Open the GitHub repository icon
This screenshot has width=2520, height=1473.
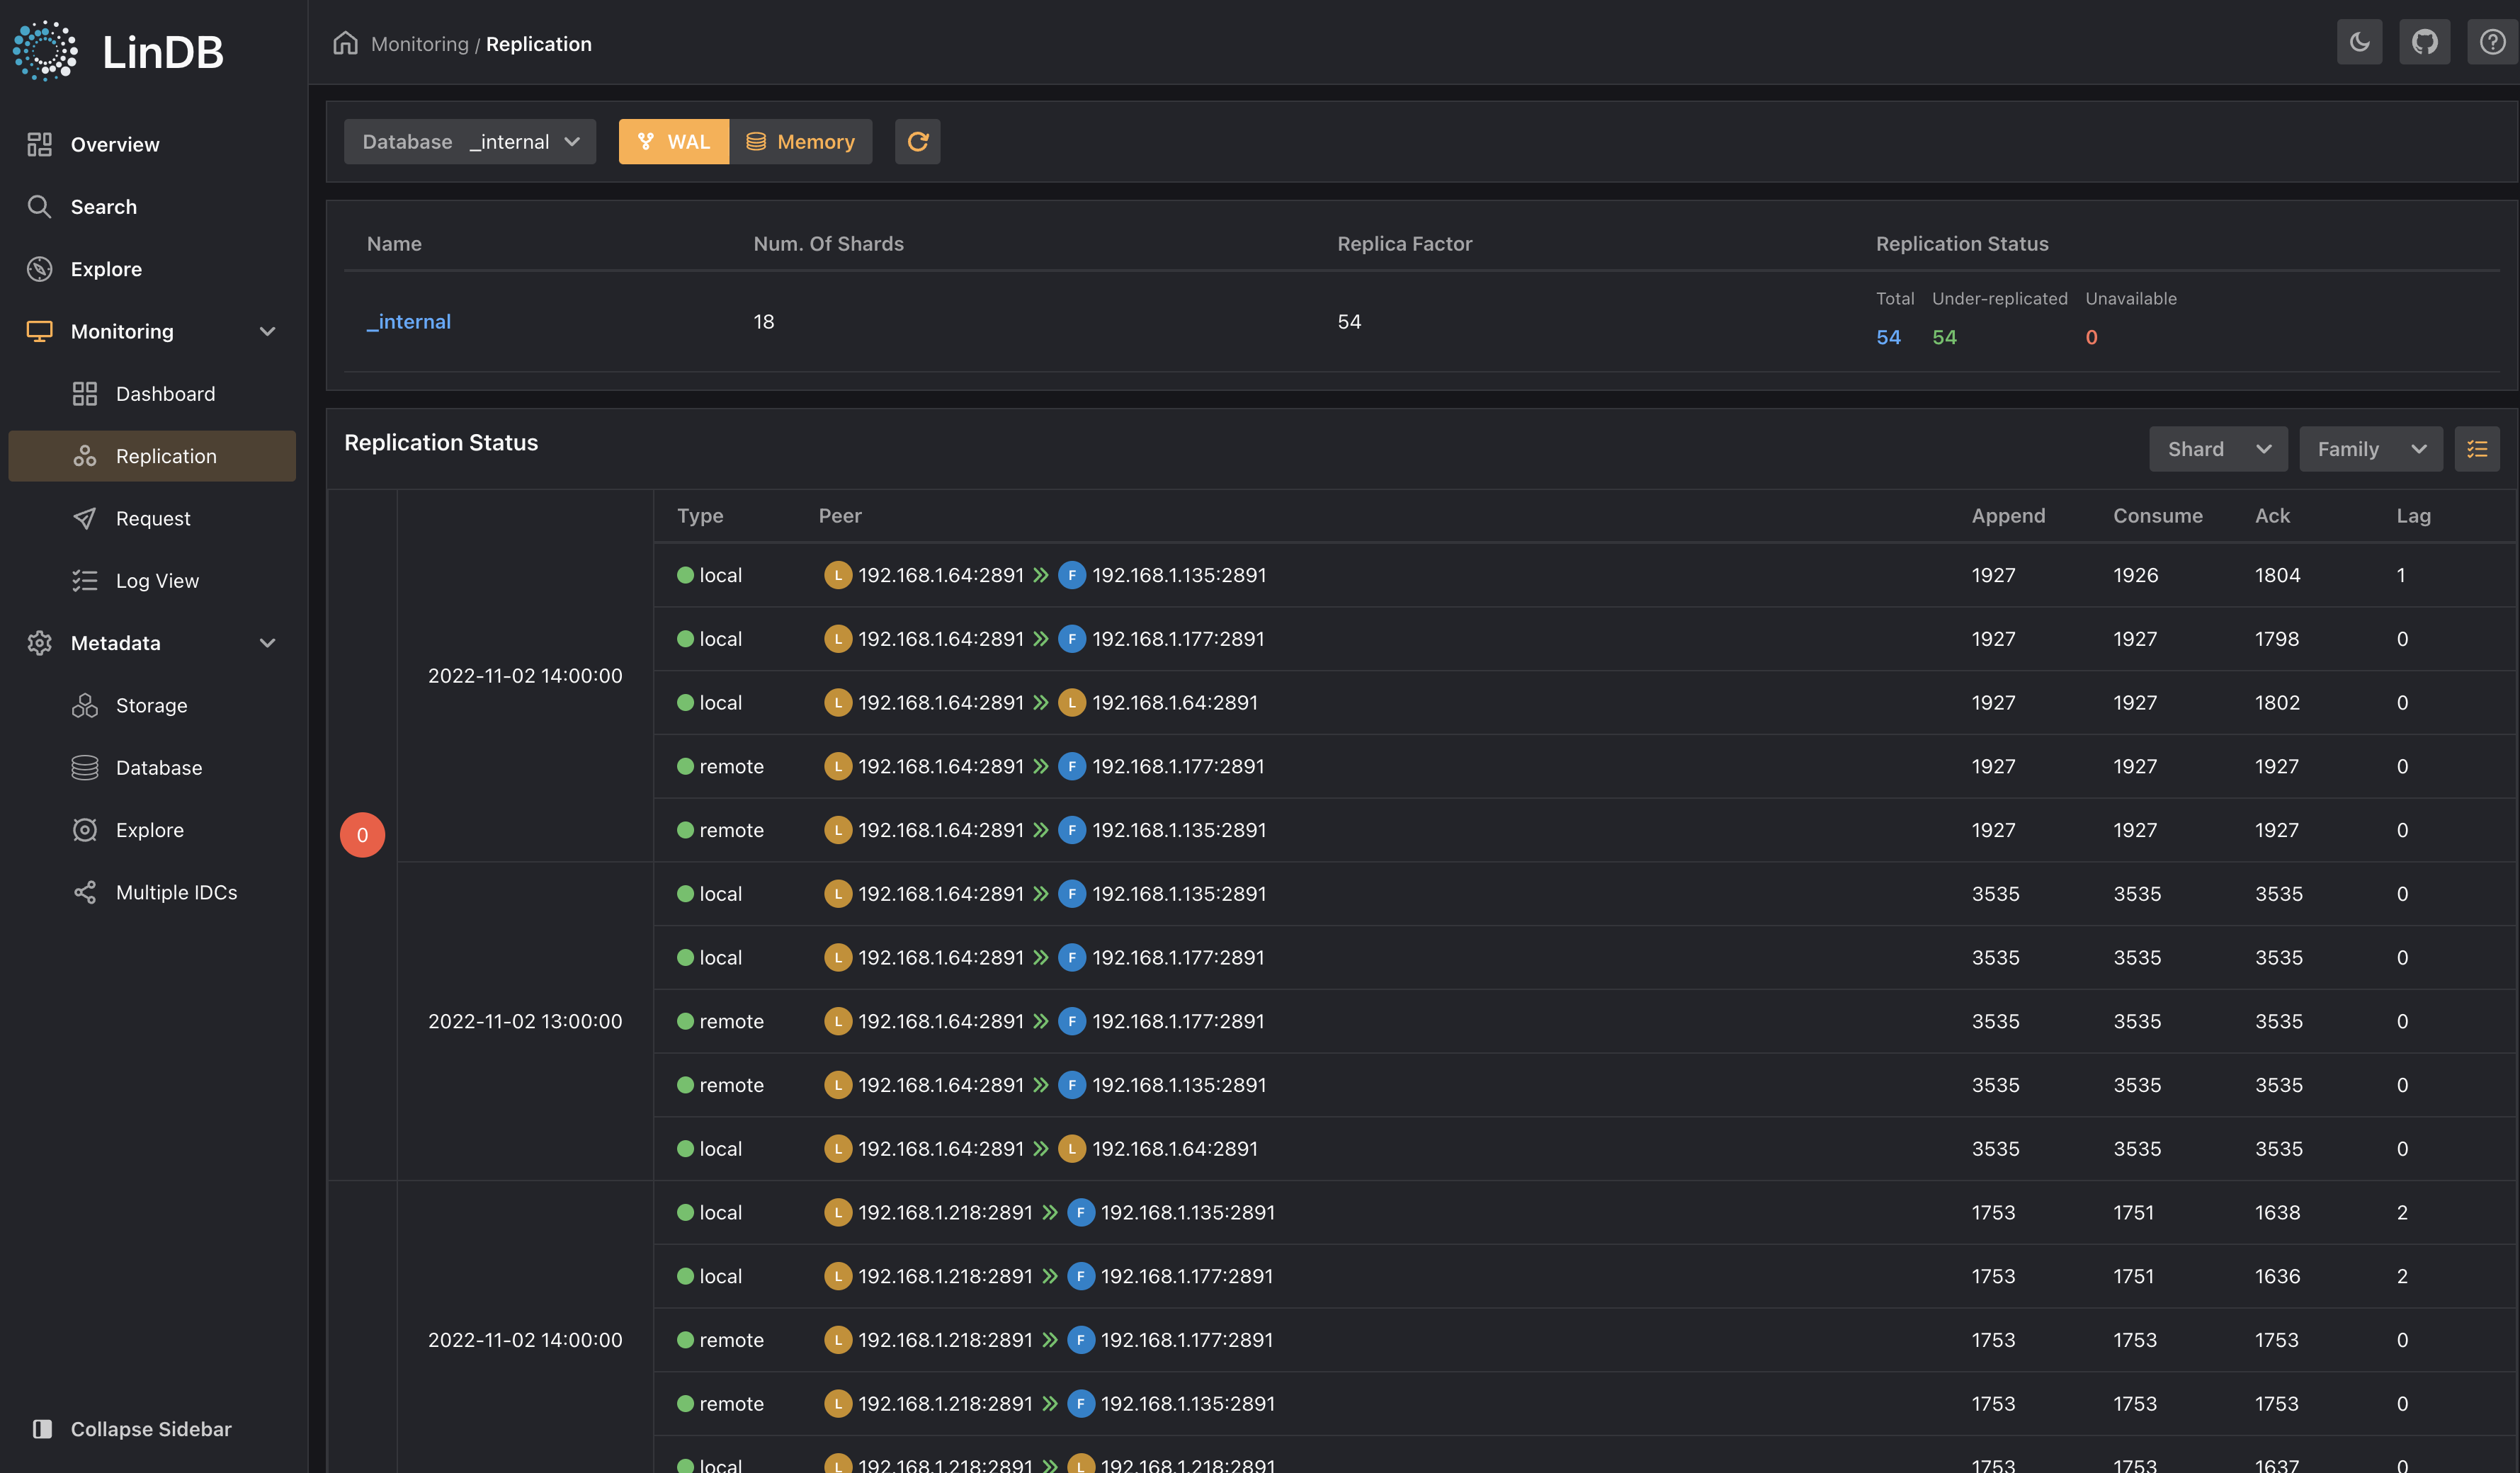(x=2424, y=42)
